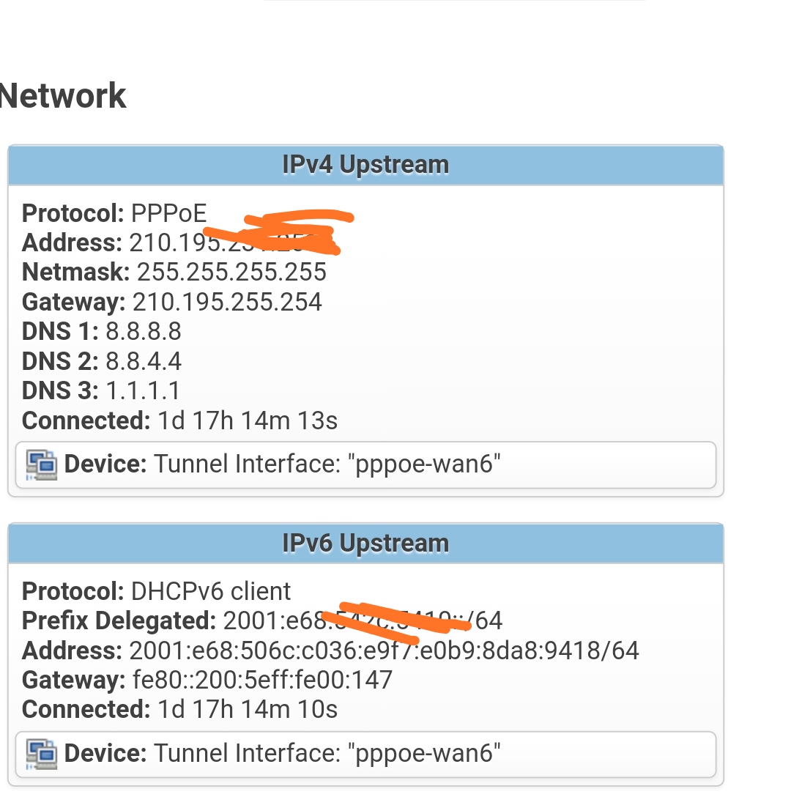Click IPv6 Connected uptime 1d 17h 14m 10s
This screenshot has height=797, width=791.
pos(248,709)
